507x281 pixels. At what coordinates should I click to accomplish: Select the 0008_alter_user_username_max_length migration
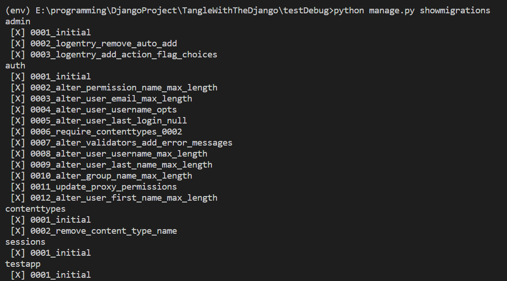119,154
